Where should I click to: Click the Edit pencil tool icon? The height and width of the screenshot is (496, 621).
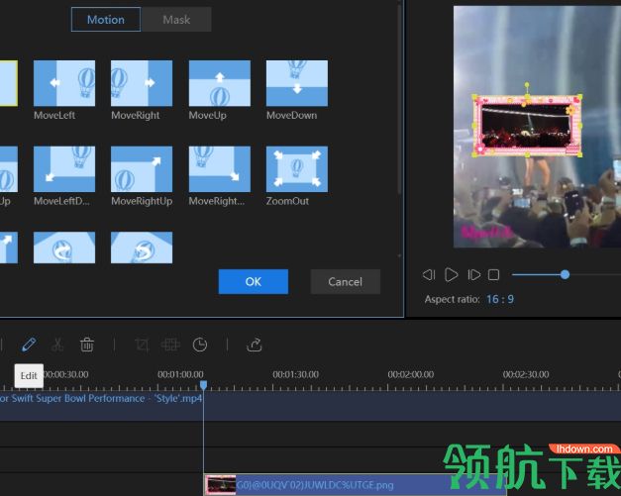click(29, 345)
